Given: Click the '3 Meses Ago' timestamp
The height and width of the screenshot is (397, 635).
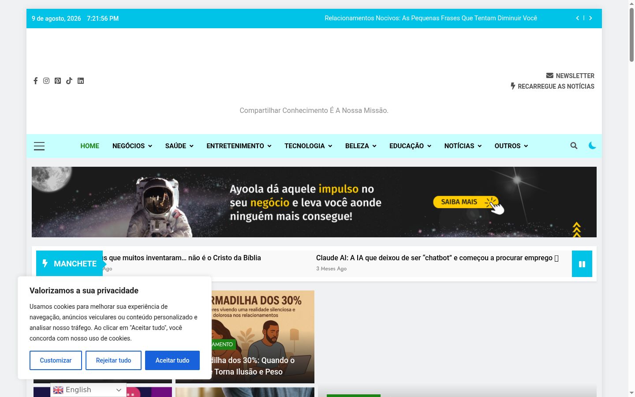Looking at the screenshot, I should coord(331,269).
